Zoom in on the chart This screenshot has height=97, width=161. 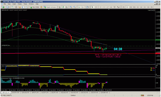click(x=71, y=7)
